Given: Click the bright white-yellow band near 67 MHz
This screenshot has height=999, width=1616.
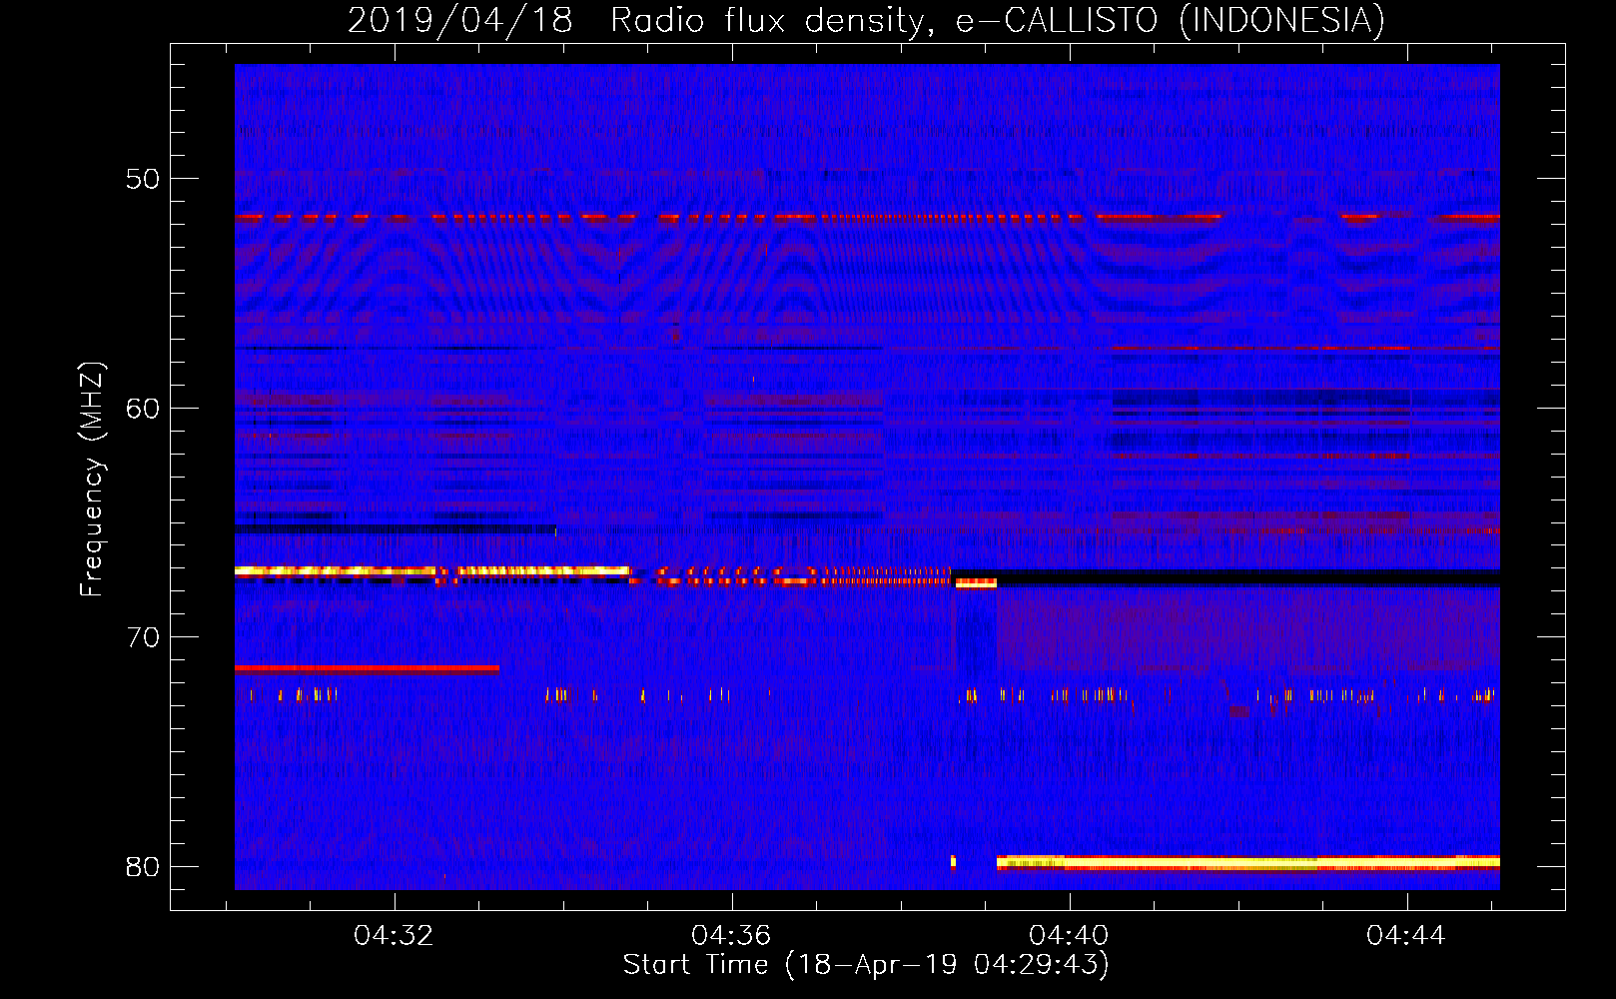Looking at the screenshot, I should coord(432,571).
